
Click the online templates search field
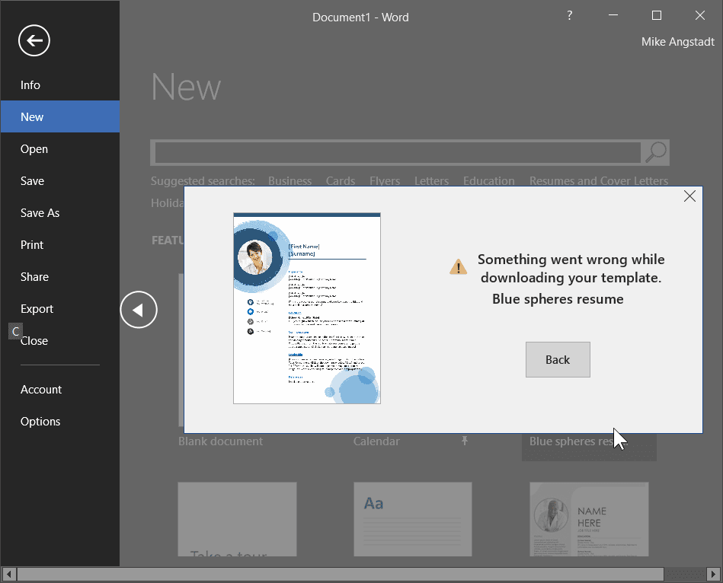396,152
